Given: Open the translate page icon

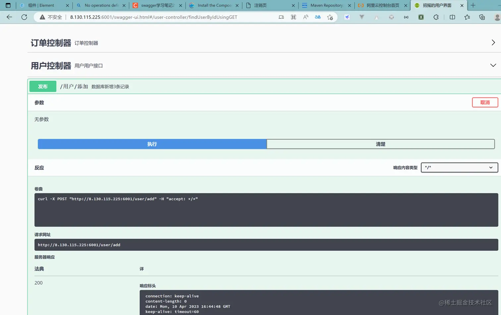Looking at the screenshot, I should tap(318, 17).
